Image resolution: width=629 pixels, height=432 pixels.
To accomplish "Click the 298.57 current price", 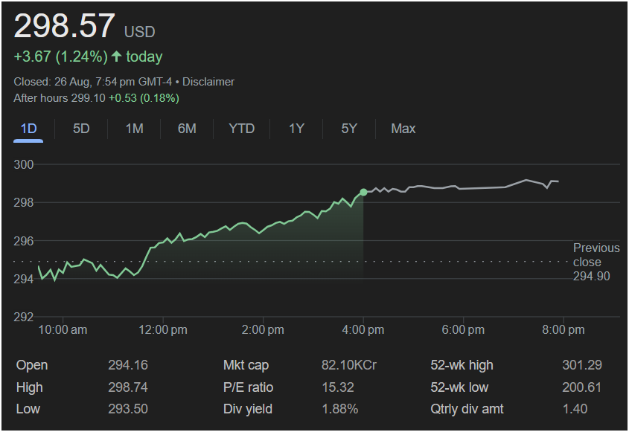I will (65, 27).
